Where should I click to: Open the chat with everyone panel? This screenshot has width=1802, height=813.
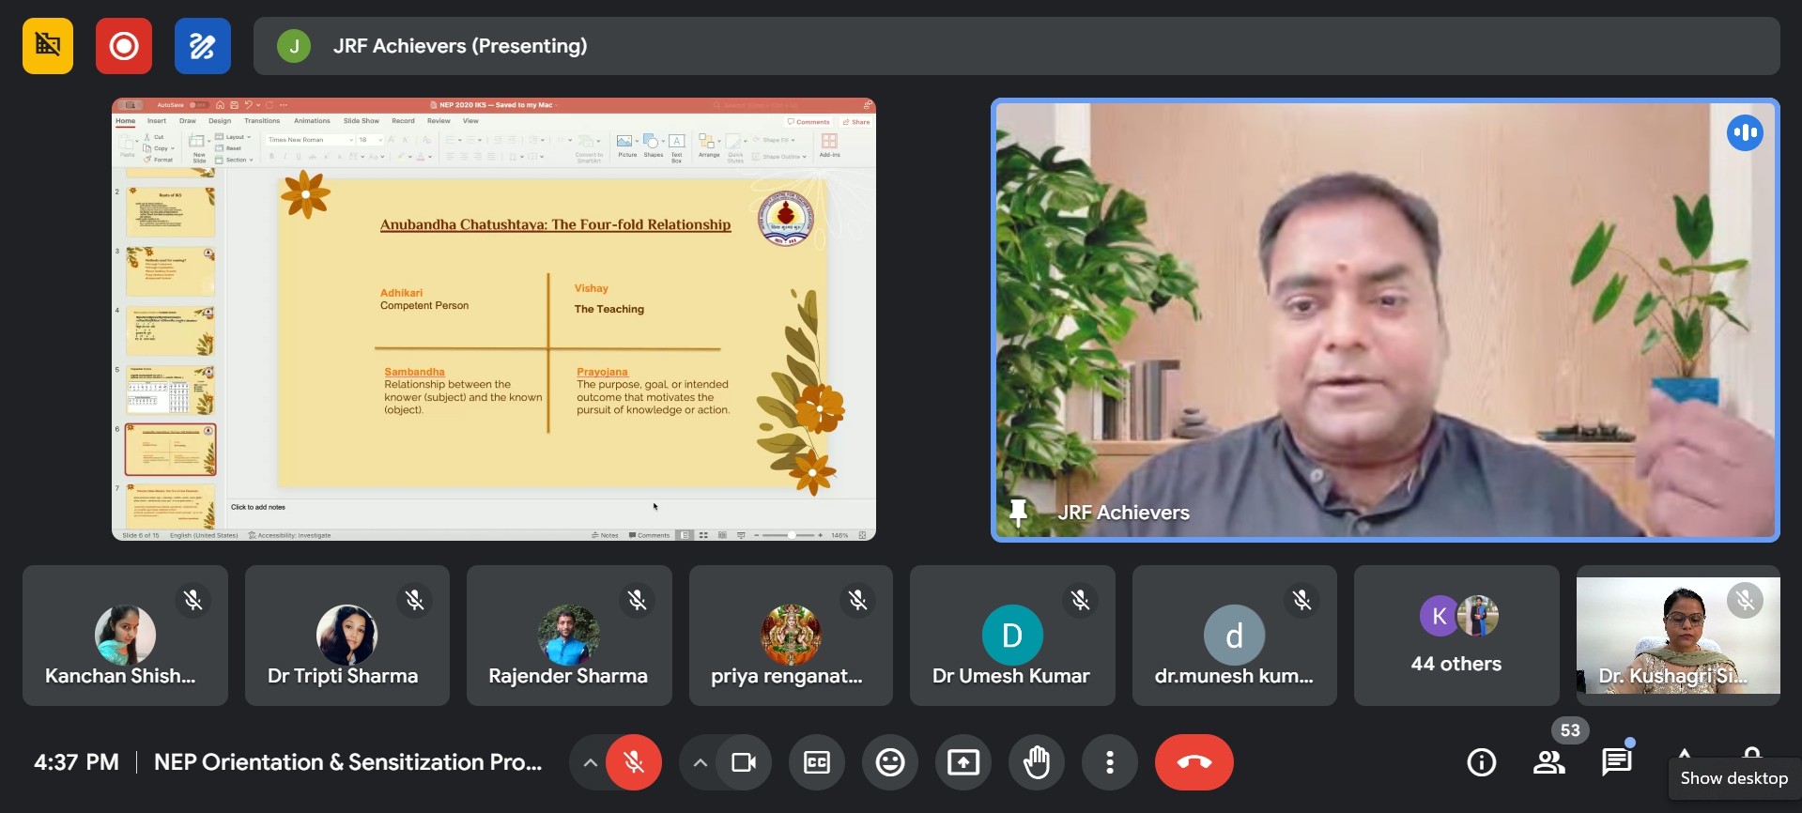(1617, 762)
